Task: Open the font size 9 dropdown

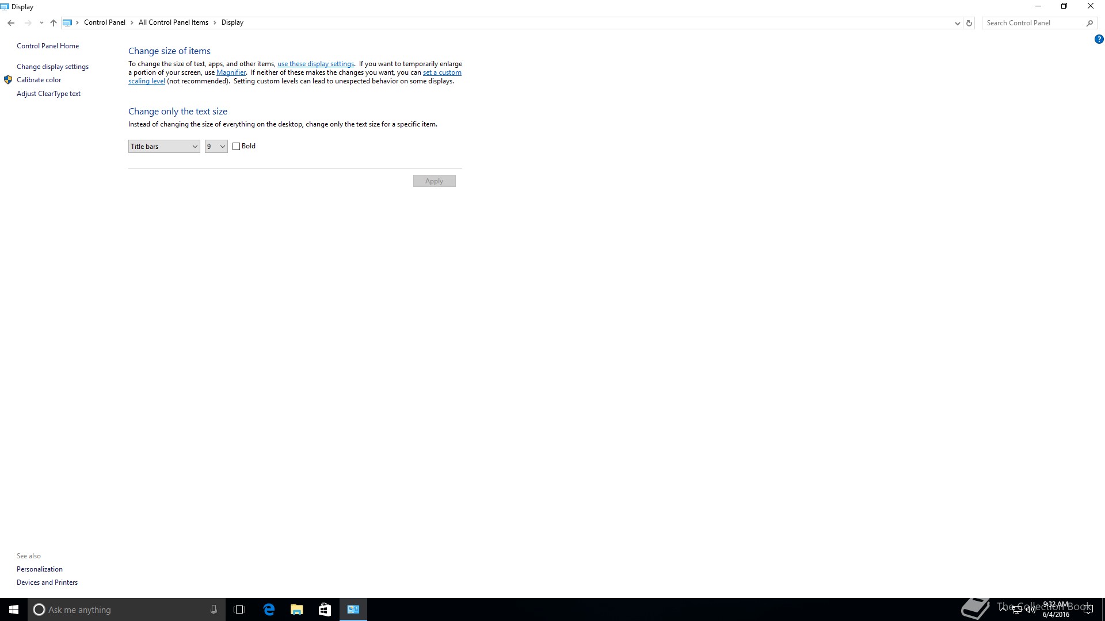Action: [216, 147]
